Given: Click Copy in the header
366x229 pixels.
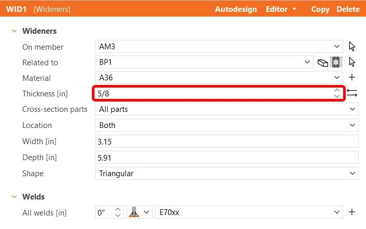Looking at the screenshot, I should [320, 9].
